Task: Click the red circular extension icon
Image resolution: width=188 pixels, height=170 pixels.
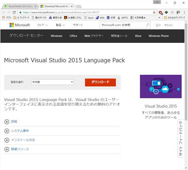Action: pyautogui.click(x=160, y=12)
